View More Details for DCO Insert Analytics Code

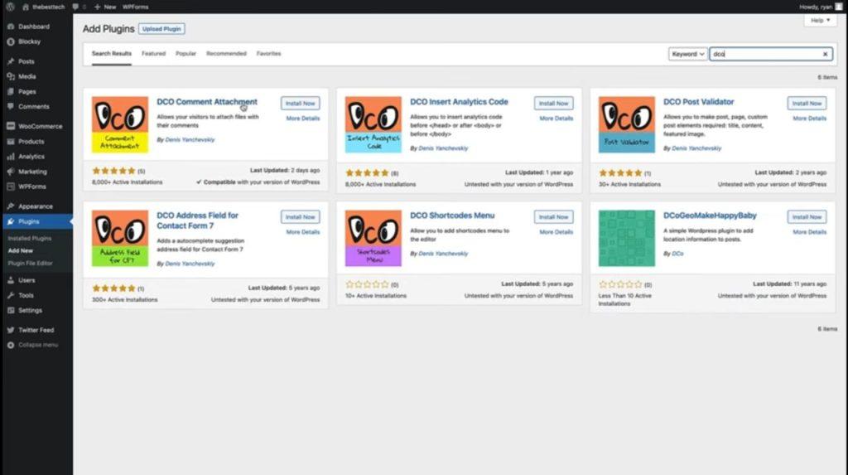pyautogui.click(x=556, y=119)
